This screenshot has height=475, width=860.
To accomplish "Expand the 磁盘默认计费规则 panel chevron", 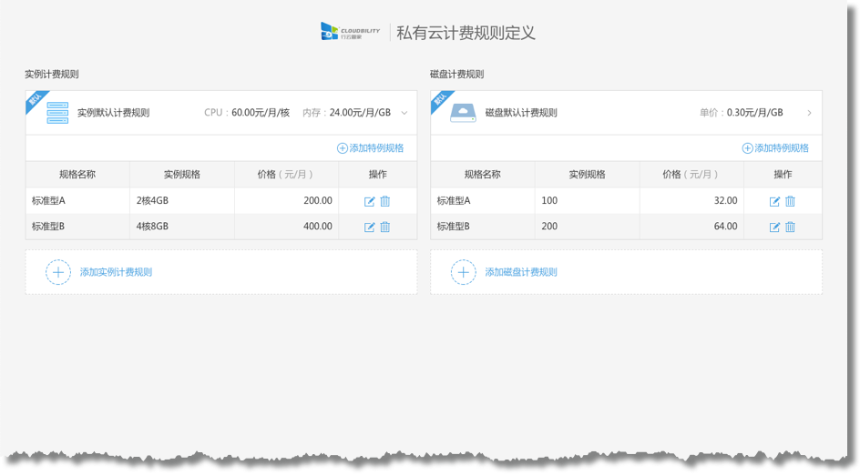I will [809, 113].
